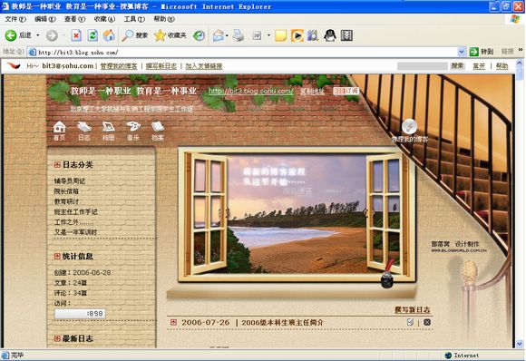Open the blog 首页 house icon
The image size is (526, 361).
[x=59, y=131]
